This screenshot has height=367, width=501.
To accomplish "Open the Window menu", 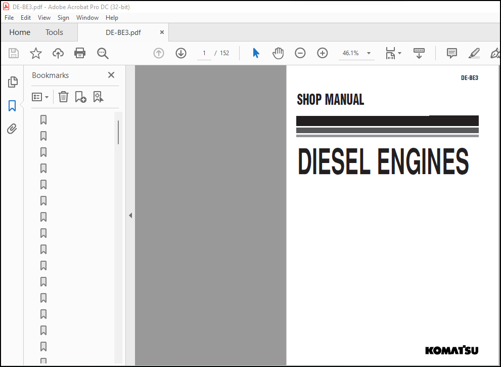I will 87,18.
